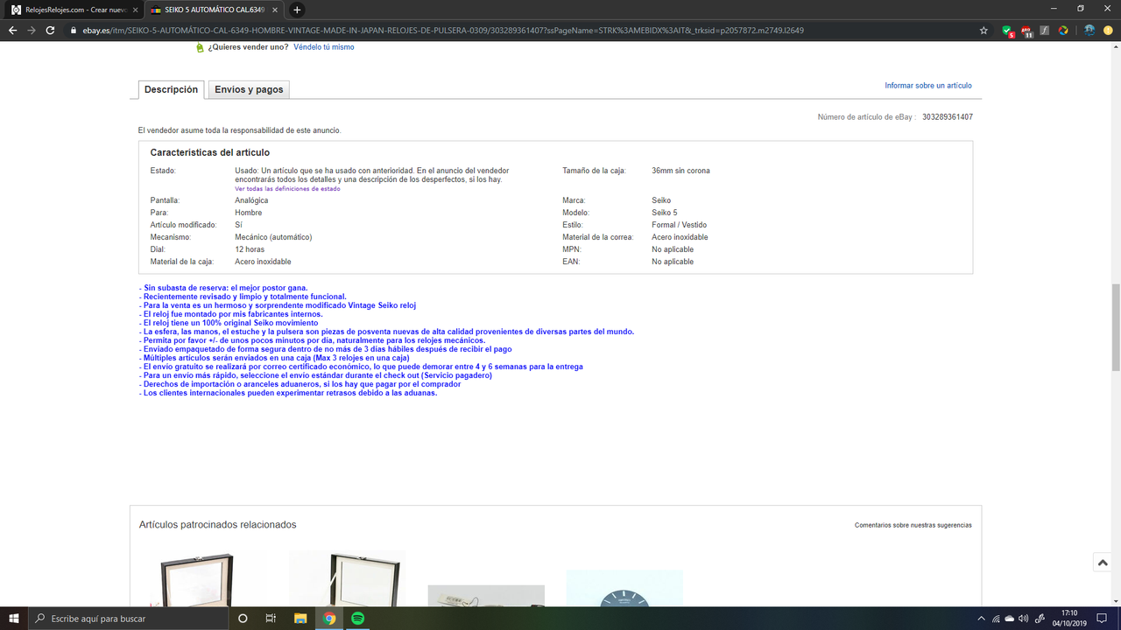Expand hidden system tray icons
The height and width of the screenshot is (630, 1121).
(981, 619)
